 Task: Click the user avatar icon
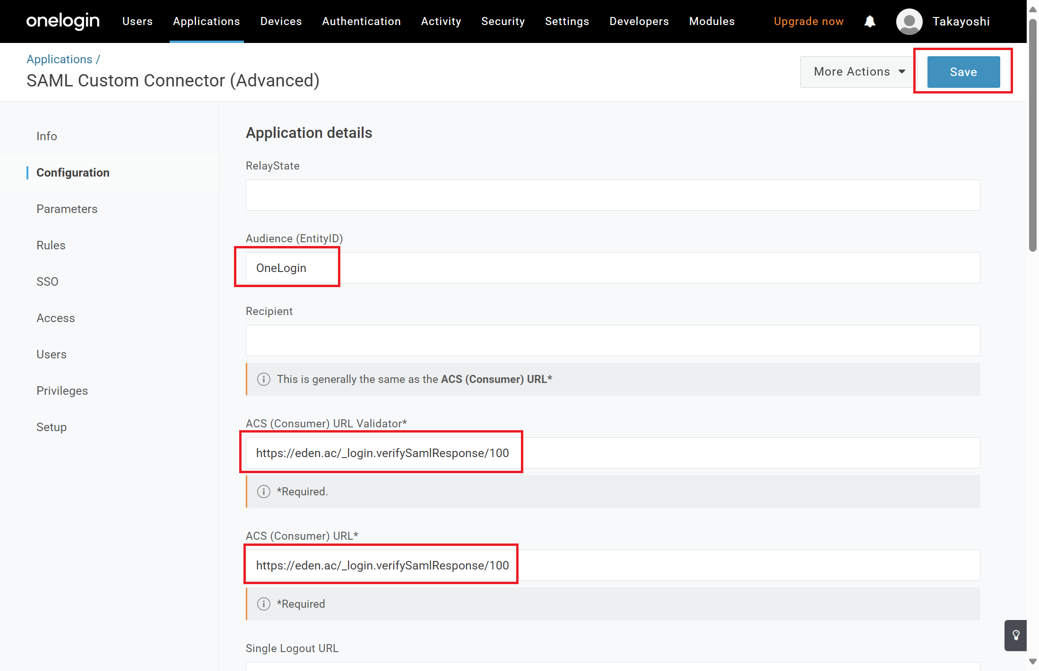tap(909, 21)
